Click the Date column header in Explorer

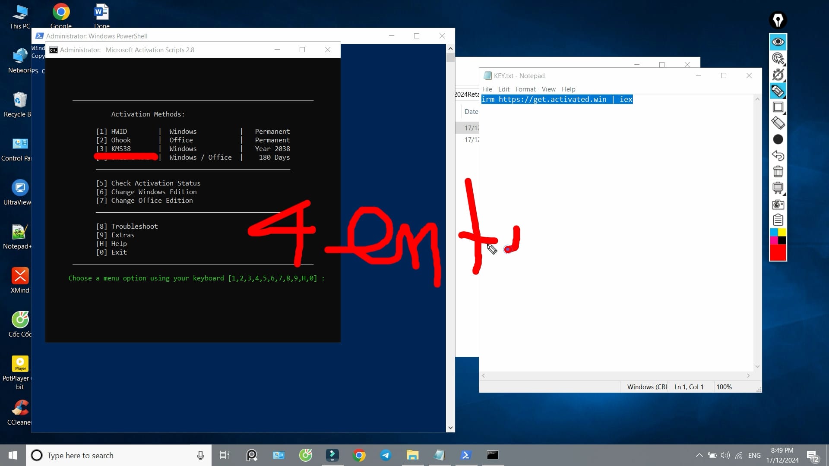471,111
